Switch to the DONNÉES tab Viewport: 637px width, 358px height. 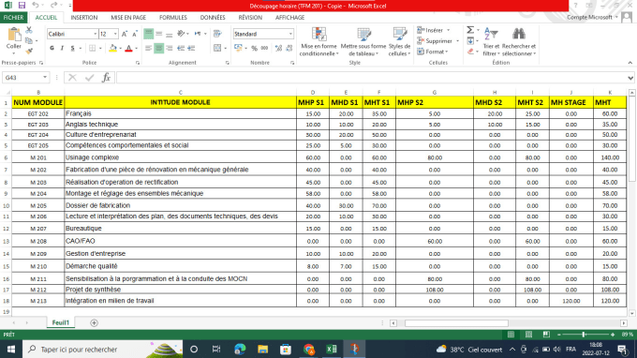tap(213, 18)
